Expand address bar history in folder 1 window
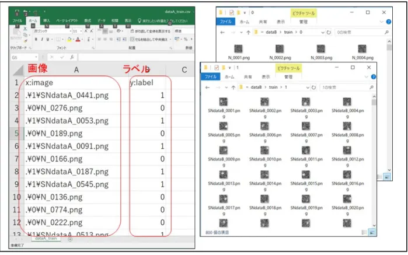This screenshot has height=255, width=408. [x=308, y=88]
